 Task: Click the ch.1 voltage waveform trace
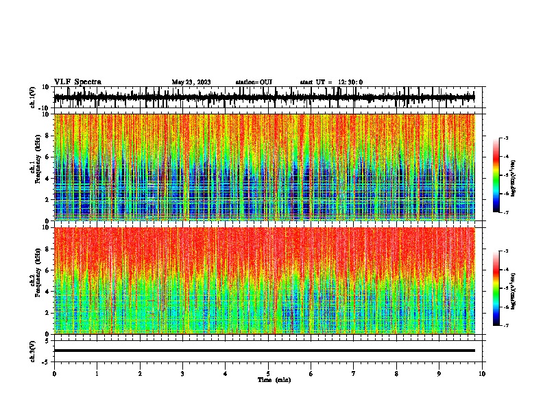265,97
